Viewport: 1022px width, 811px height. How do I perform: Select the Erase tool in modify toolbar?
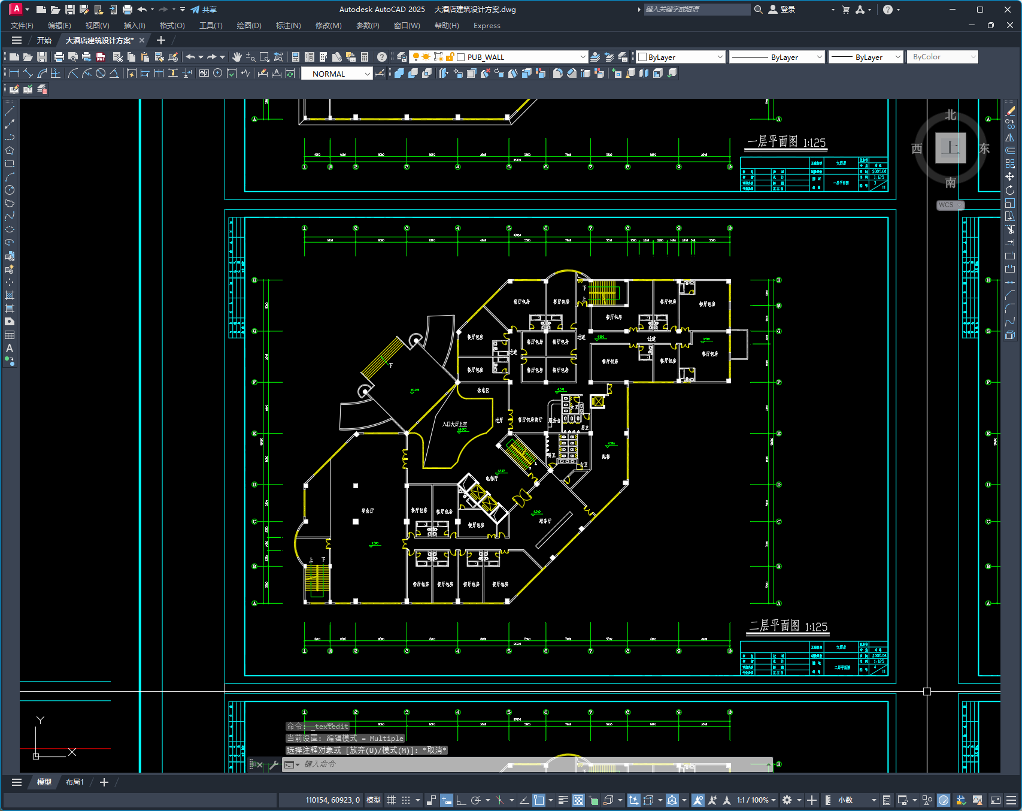click(x=1010, y=111)
